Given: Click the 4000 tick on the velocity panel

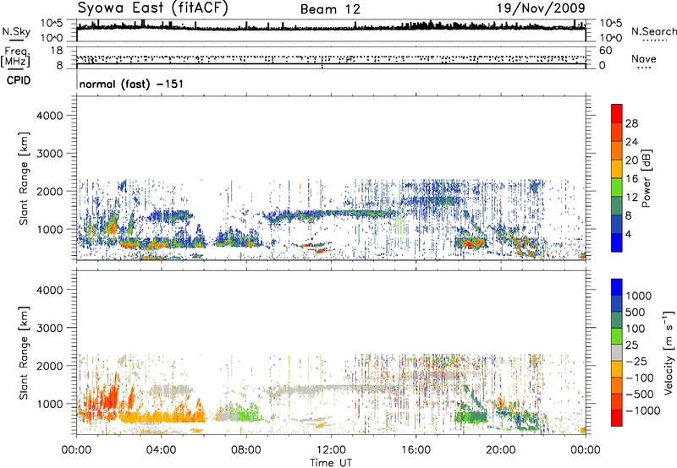Looking at the screenshot, I should pos(49,290).
